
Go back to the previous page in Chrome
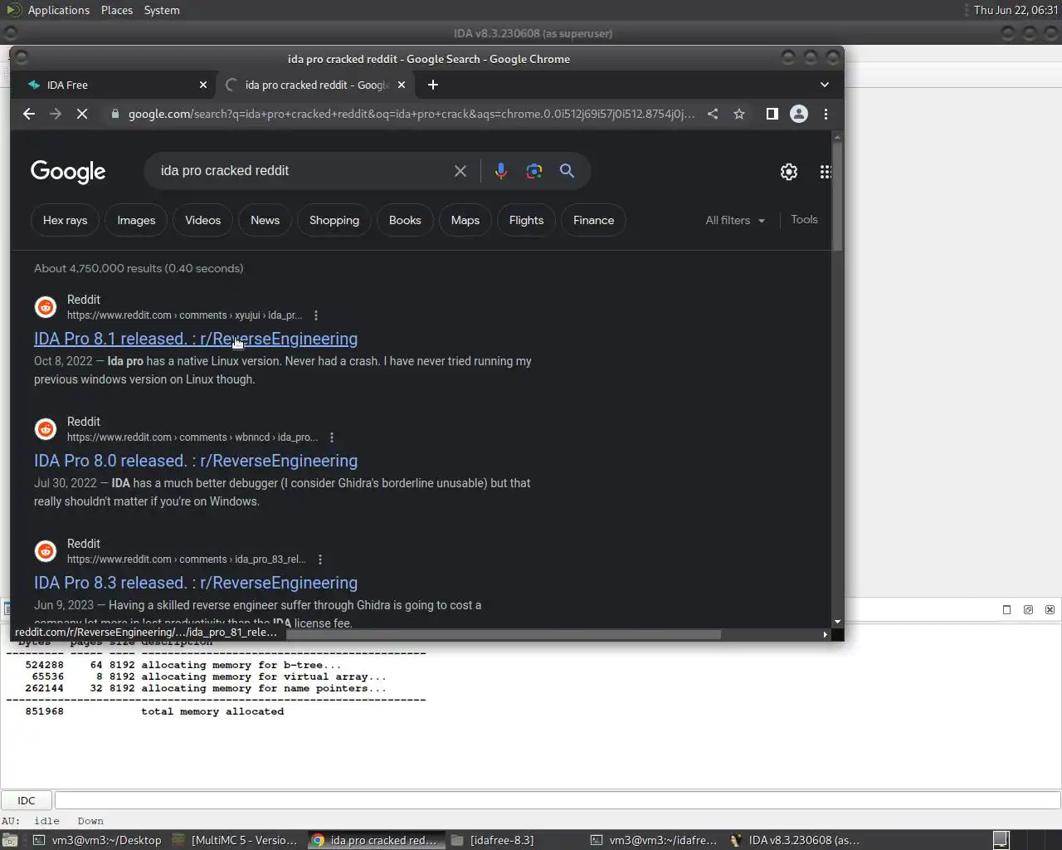pos(29,114)
